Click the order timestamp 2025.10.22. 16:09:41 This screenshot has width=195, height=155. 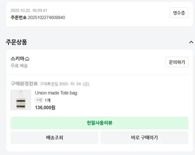click(x=29, y=10)
